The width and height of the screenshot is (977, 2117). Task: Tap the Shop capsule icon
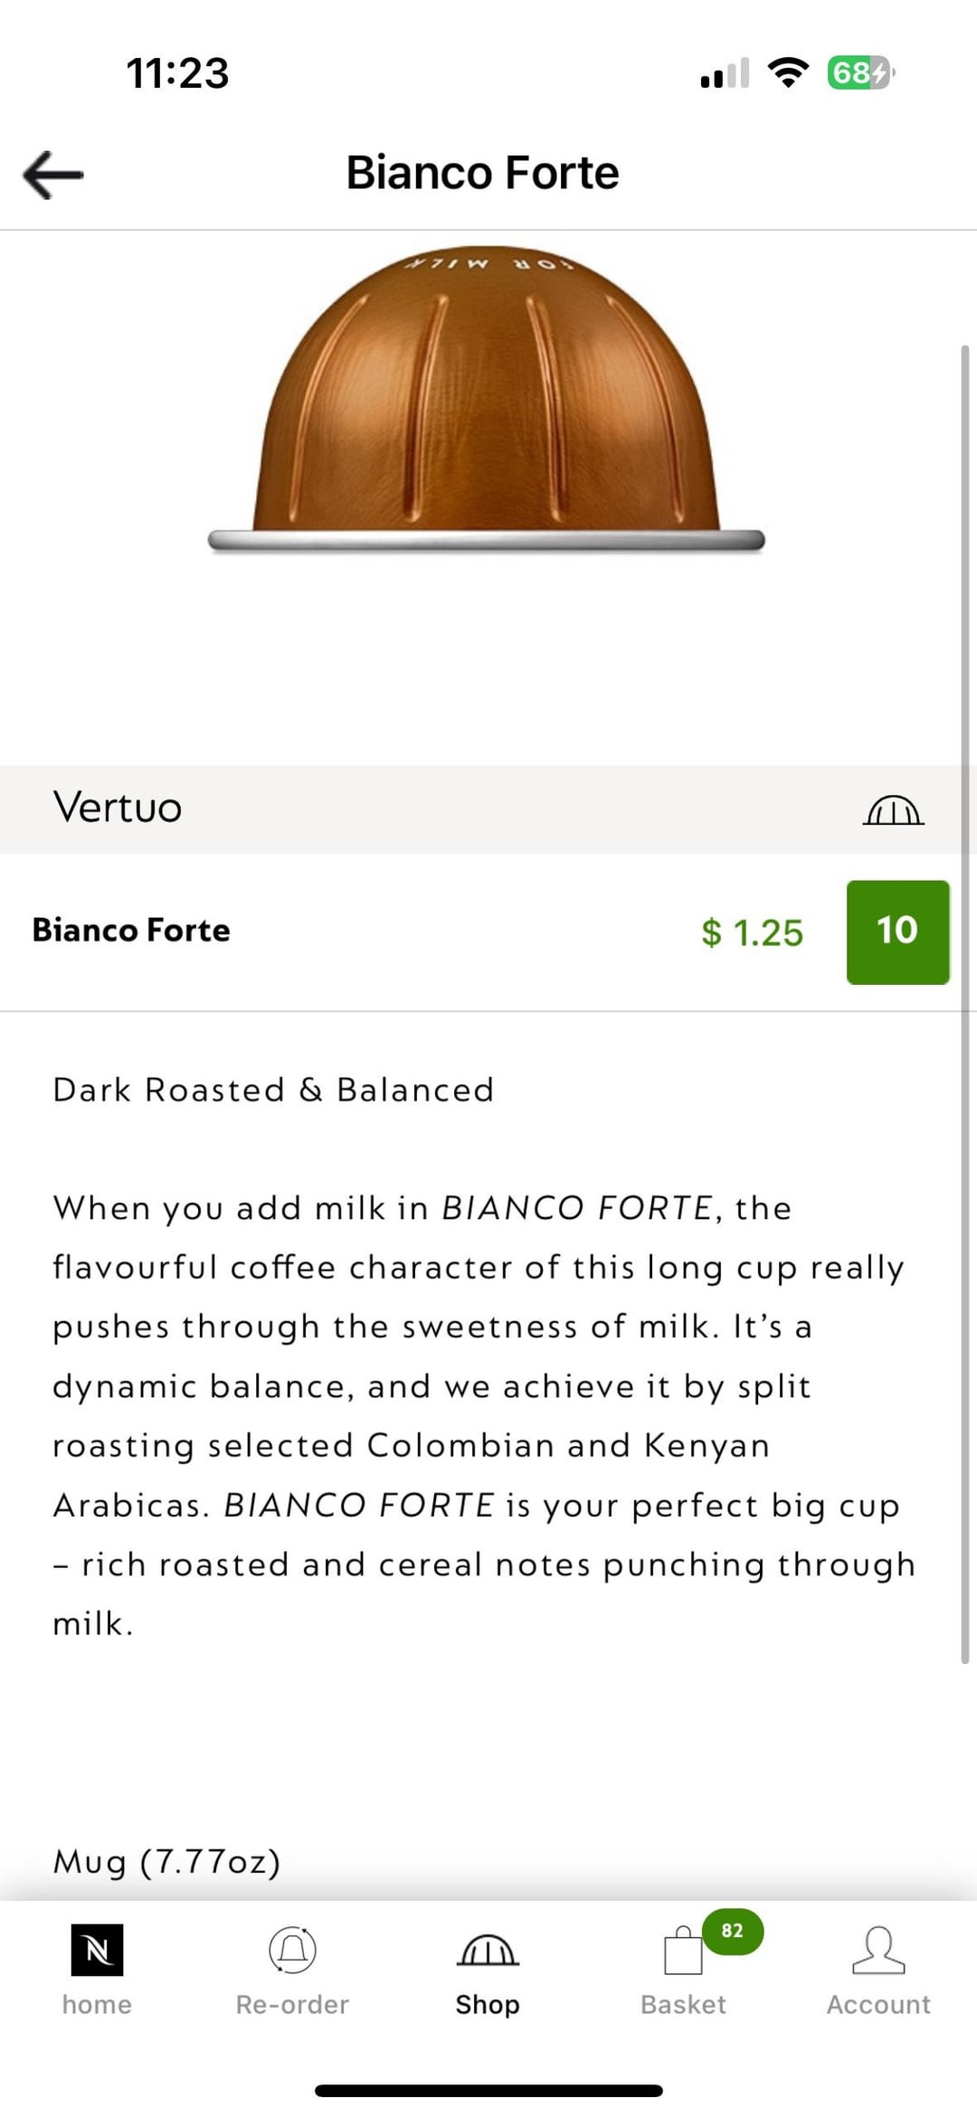point(487,1950)
